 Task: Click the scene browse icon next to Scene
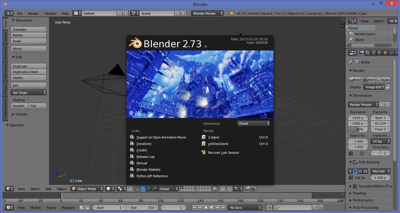click(135, 13)
